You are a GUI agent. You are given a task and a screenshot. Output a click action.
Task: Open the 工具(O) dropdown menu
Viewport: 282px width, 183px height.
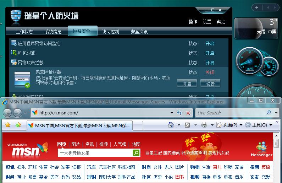(x=259, y=125)
